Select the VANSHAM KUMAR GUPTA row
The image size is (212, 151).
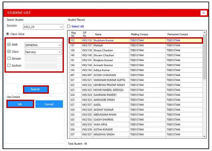pos(136,80)
